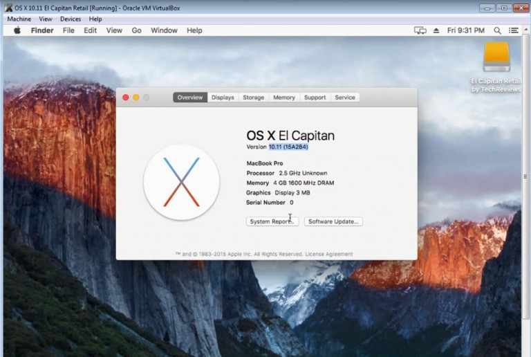
Task: Open the Apple menu
Action: pyautogui.click(x=17, y=30)
